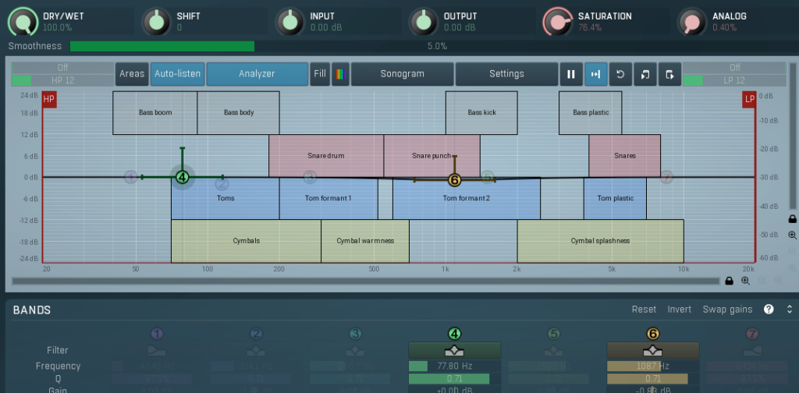
Task: Click the Smoothness slider bar
Action: click(437, 46)
